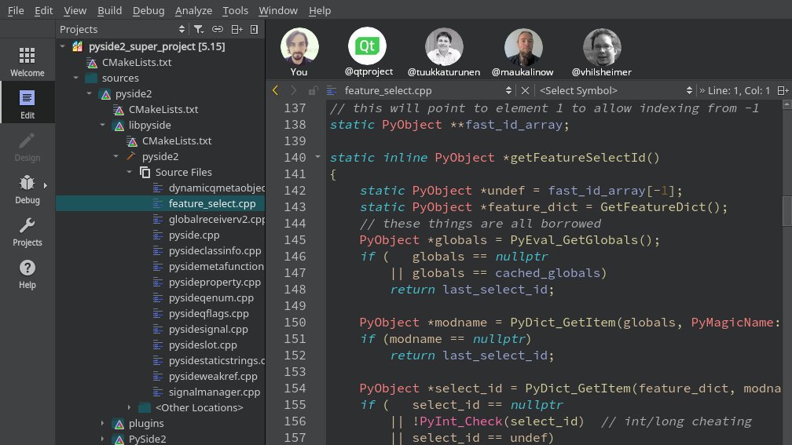Expand the plugins node
This screenshot has height=445, width=792.
click(x=102, y=423)
